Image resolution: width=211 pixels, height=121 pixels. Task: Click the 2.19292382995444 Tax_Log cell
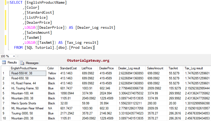click(197, 88)
